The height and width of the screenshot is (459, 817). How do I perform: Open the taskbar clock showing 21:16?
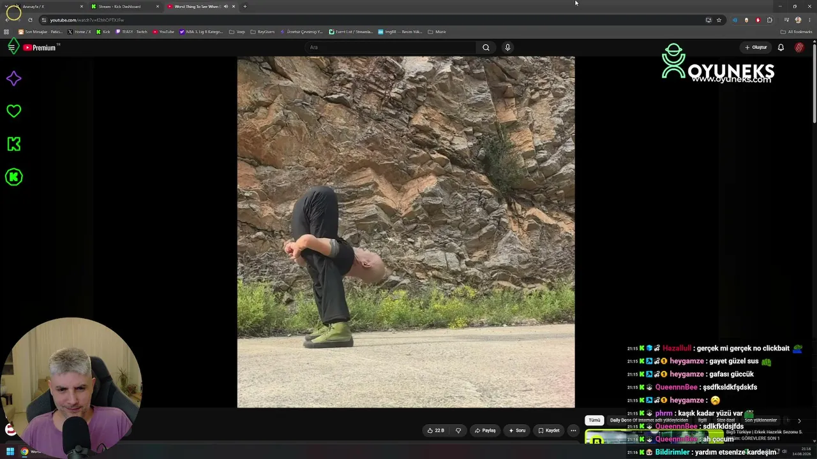(802, 452)
